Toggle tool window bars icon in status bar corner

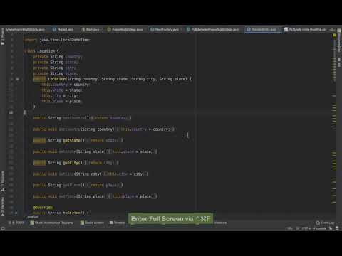[3, 228]
